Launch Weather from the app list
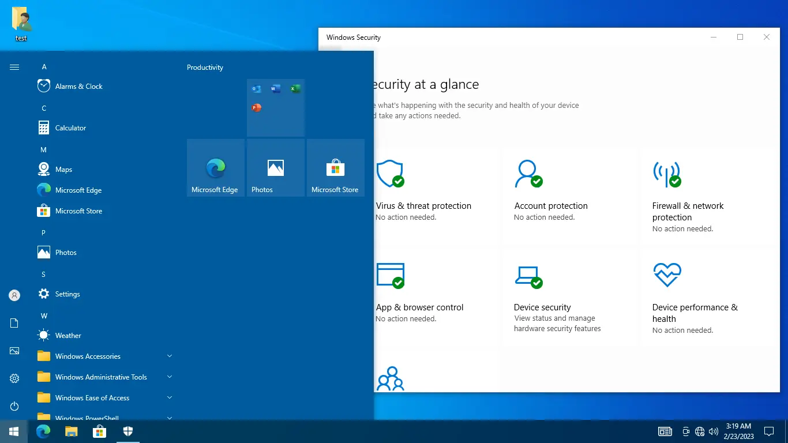 click(x=106, y=336)
